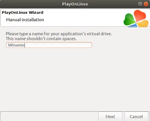Image resolution: width=150 pixels, height=121 pixels.
Task: Click the white header panel background
Action: click(x=82, y=18)
